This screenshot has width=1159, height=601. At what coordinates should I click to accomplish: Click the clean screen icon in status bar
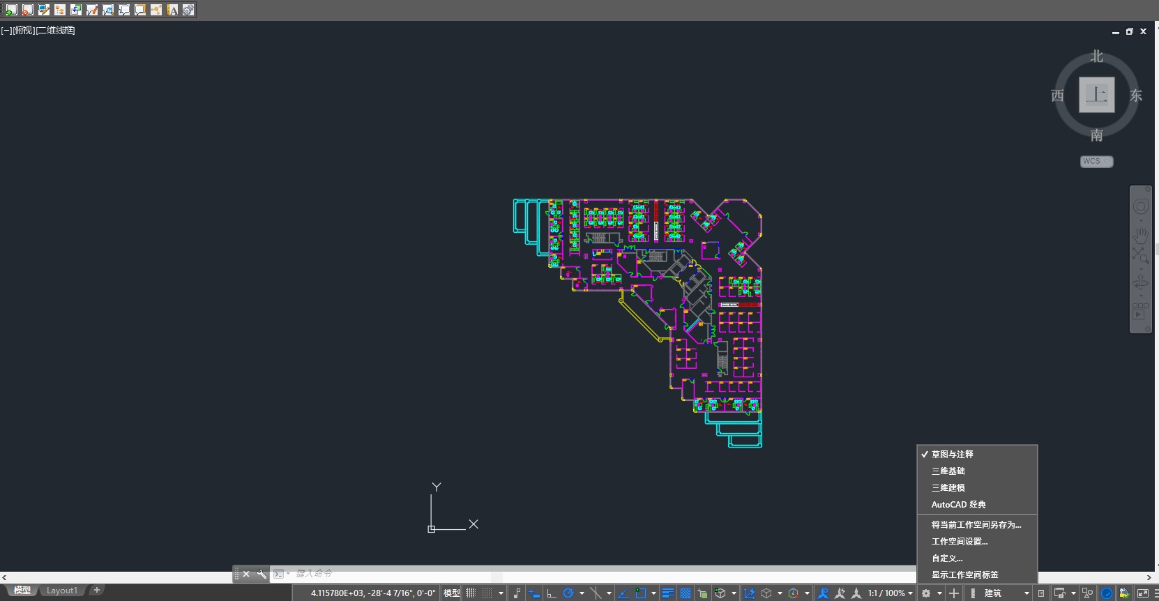[1142, 593]
